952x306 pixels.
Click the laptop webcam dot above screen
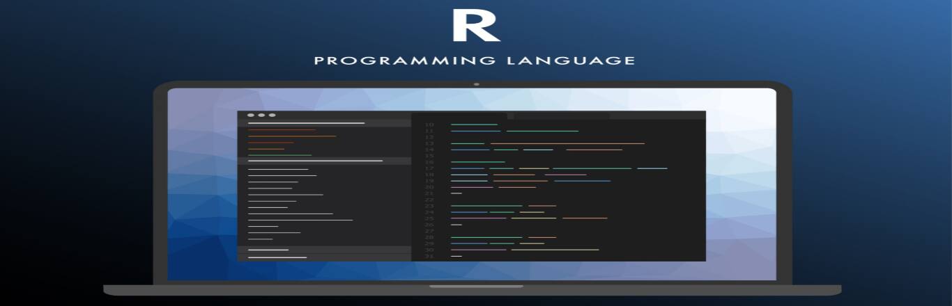pyautogui.click(x=477, y=84)
